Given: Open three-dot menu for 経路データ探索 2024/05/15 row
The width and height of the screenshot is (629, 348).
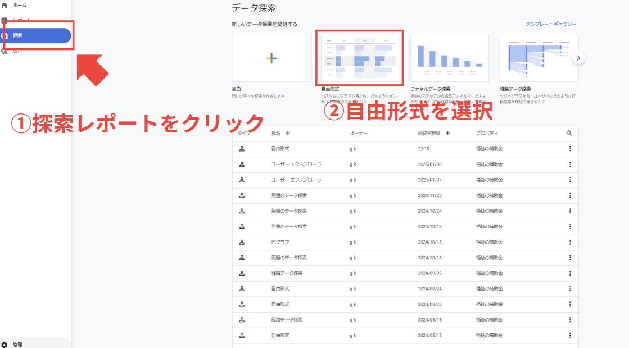Looking at the screenshot, I should pyautogui.click(x=569, y=320).
